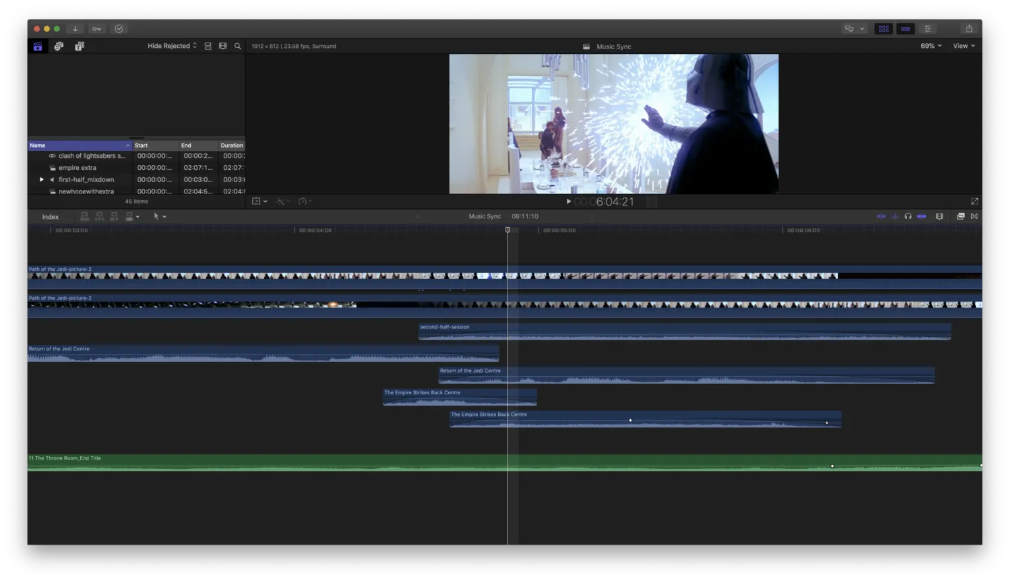Image resolution: width=1011 pixels, height=581 pixels.
Task: Click the viewer video frame
Action: 613,124
